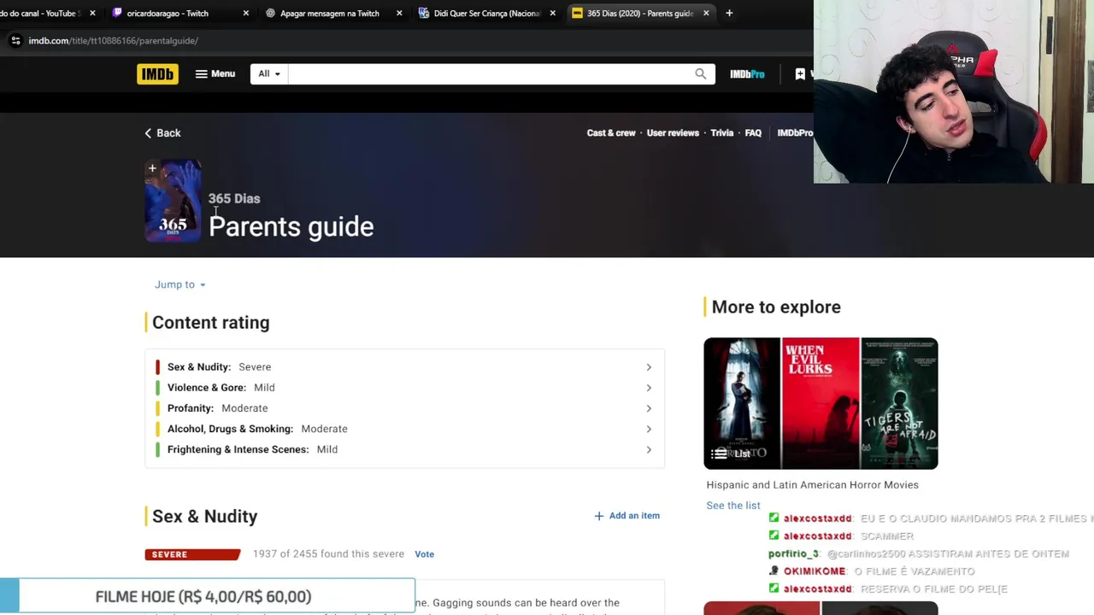
Task: Click the 365 Dias title link
Action: 234,198
